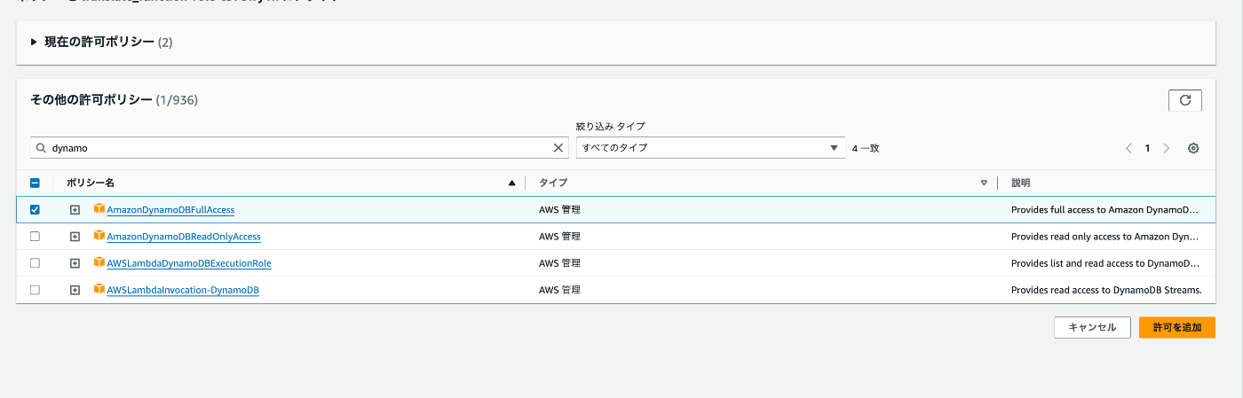Check AWSLambdaDynamoDBExecutionRole policy checkbox
1243x398 pixels.
coord(35,263)
